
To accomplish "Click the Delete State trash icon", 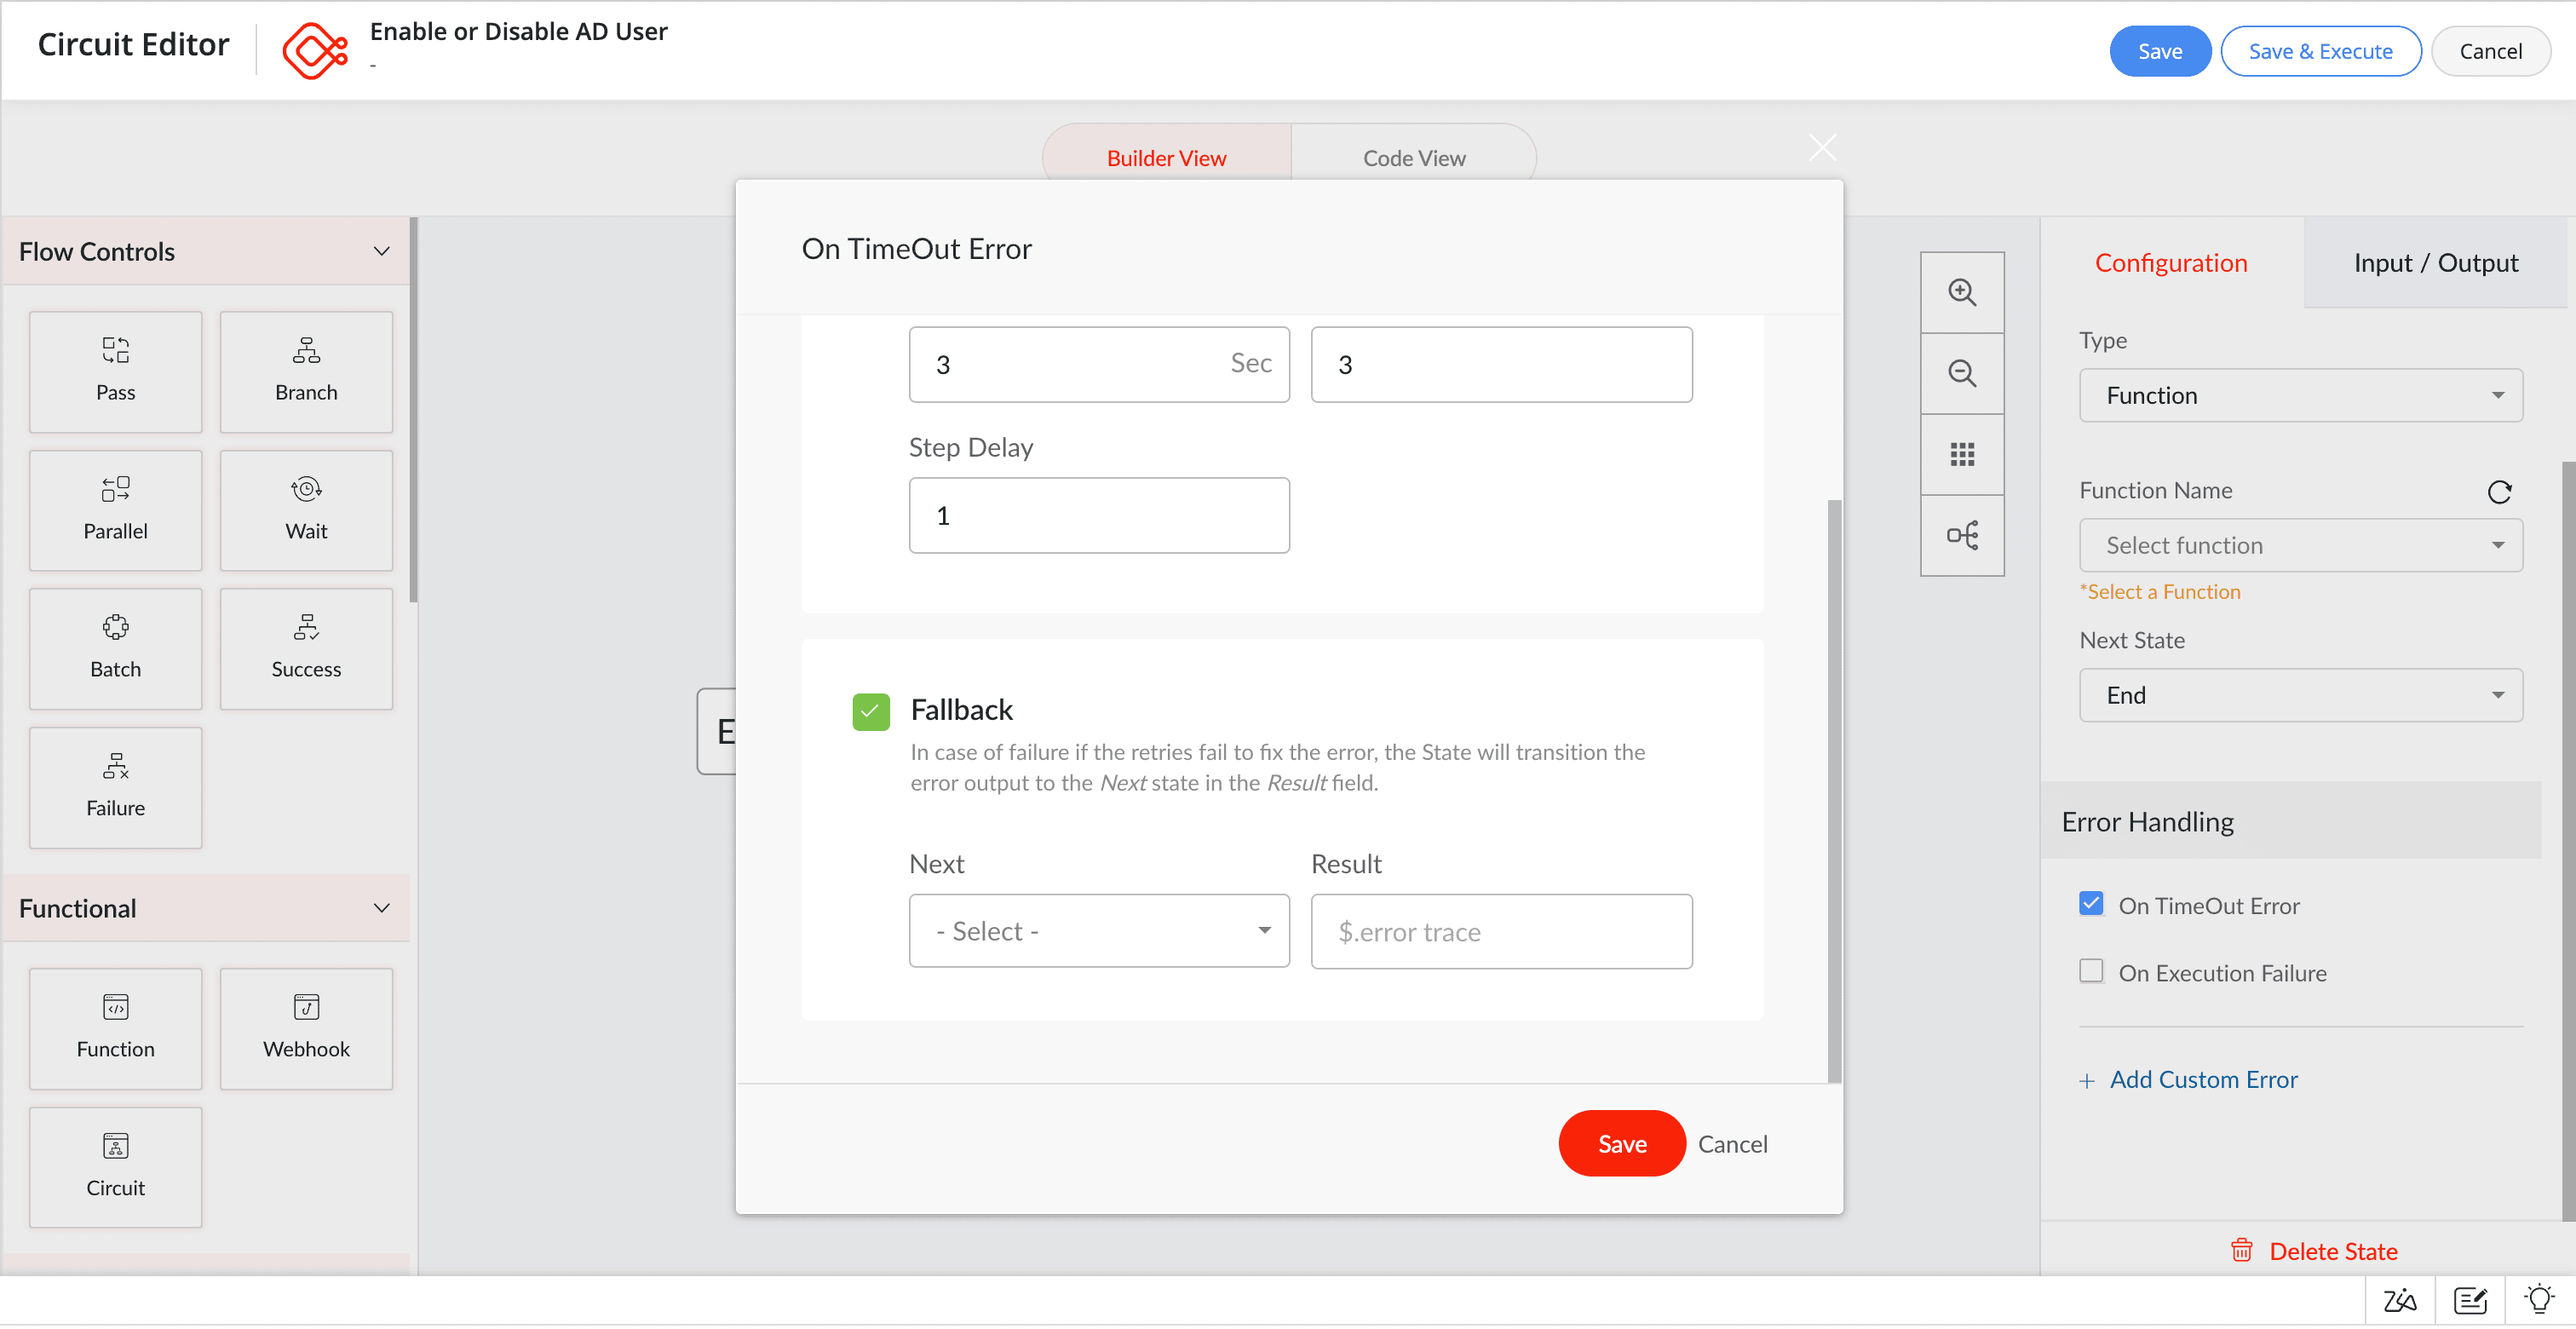I will 2241,1251.
